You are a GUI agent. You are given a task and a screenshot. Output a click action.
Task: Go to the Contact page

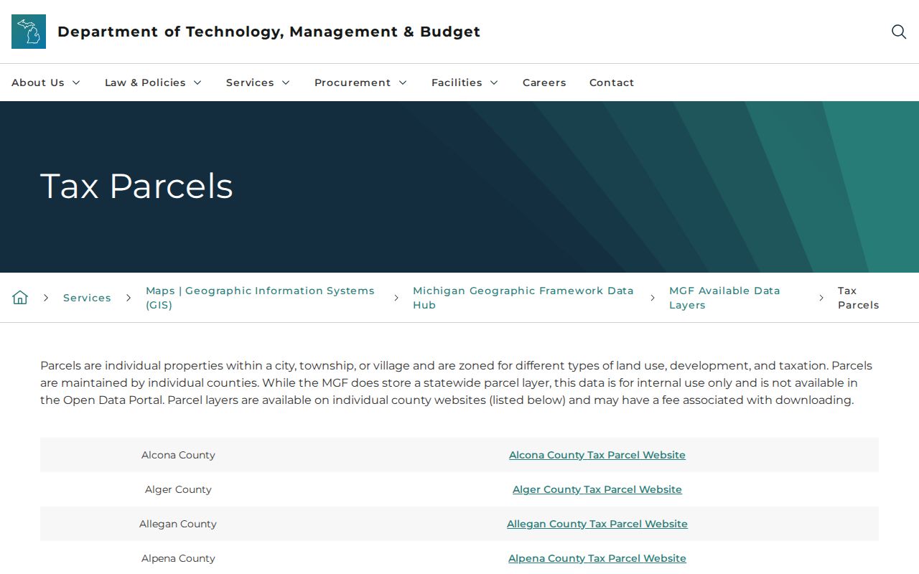point(612,83)
